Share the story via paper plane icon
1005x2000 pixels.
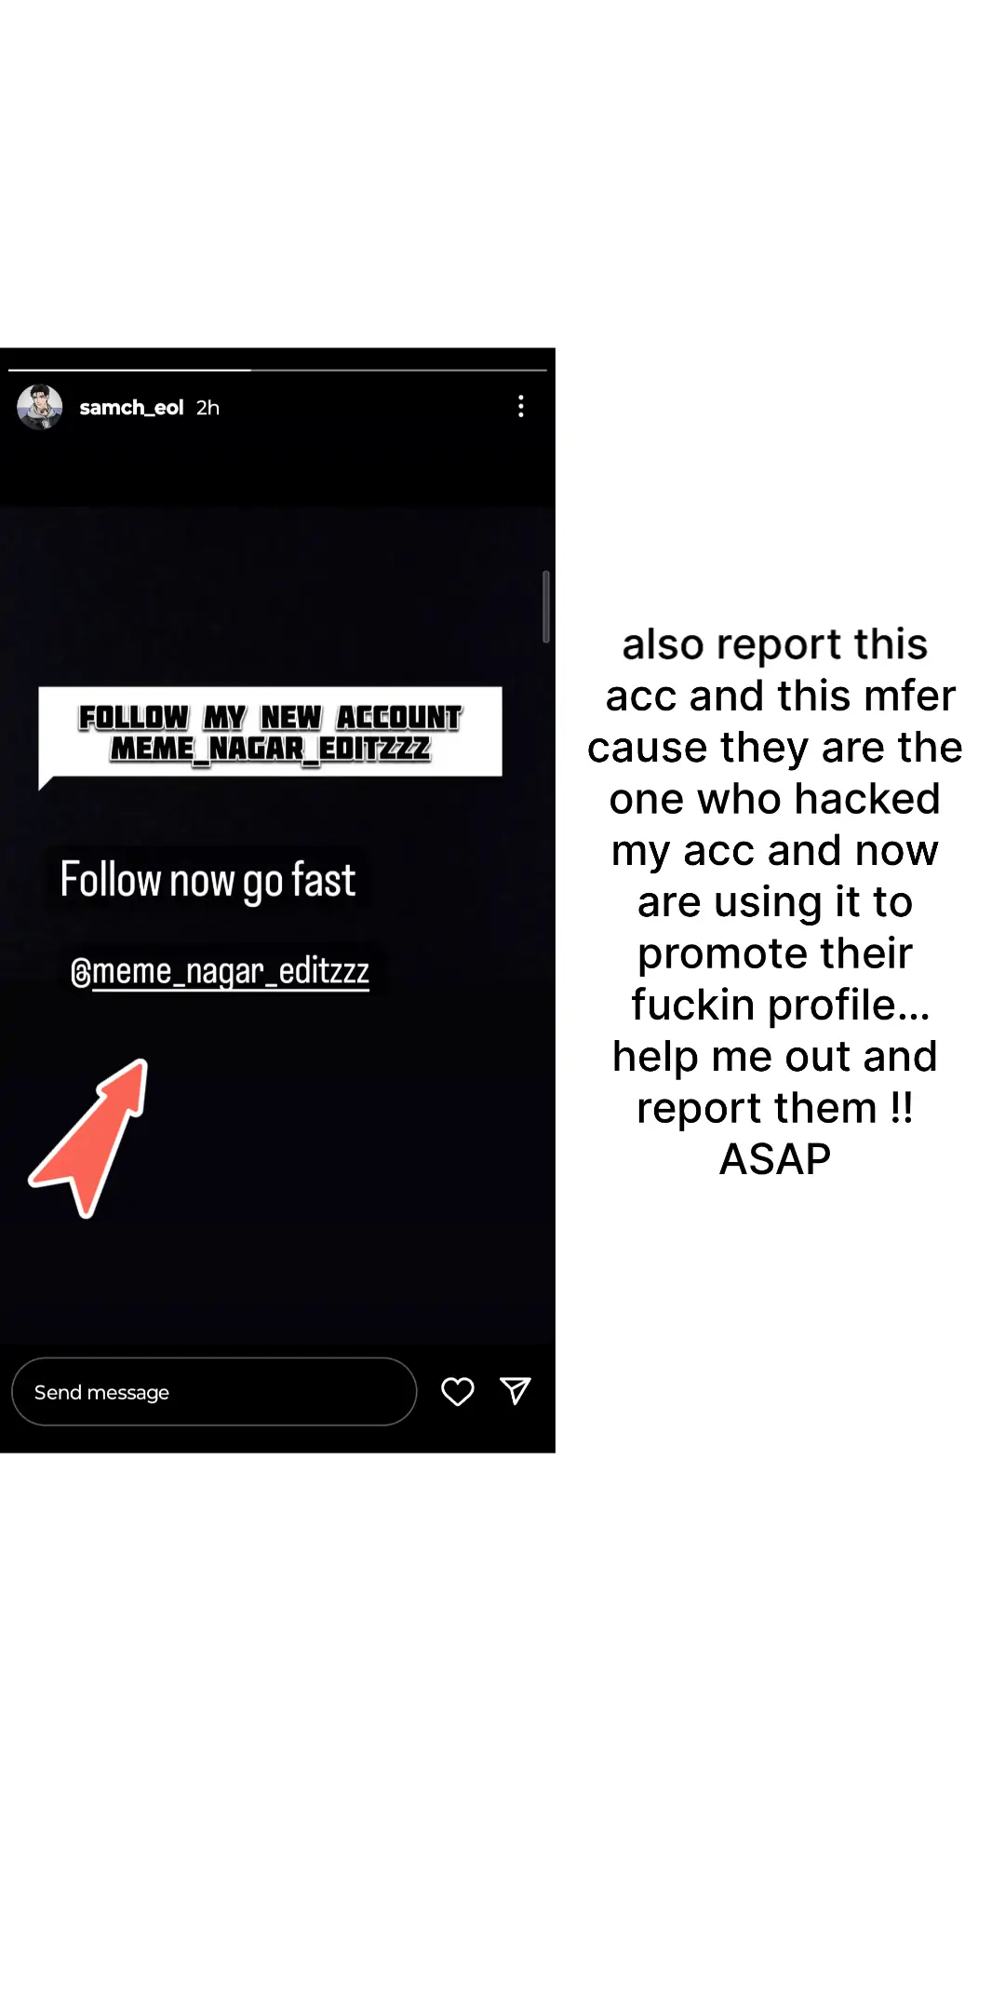(516, 1390)
